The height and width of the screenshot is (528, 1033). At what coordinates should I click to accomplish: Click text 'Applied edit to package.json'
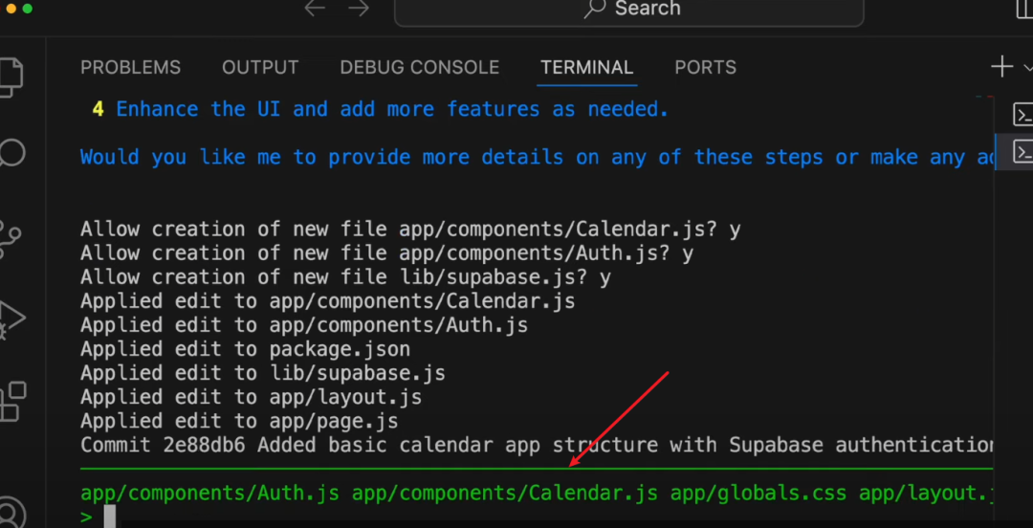[245, 349]
